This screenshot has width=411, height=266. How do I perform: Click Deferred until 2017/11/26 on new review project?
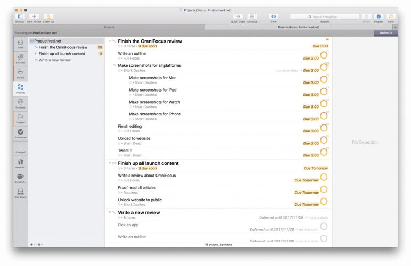click(281, 217)
